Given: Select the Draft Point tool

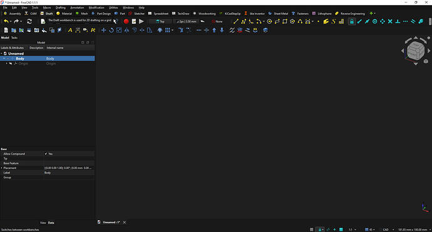Looking at the screenshot, I should (x=318, y=21).
